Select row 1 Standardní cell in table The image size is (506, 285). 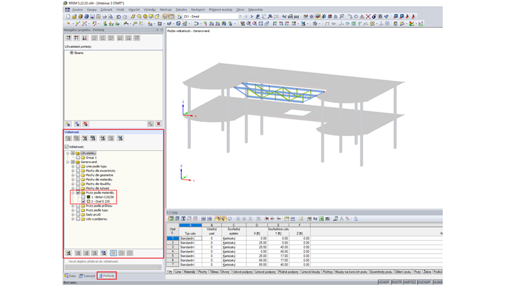(190, 238)
